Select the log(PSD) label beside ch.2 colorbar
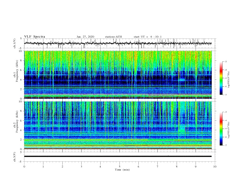242x187 pixels. coord(229,130)
